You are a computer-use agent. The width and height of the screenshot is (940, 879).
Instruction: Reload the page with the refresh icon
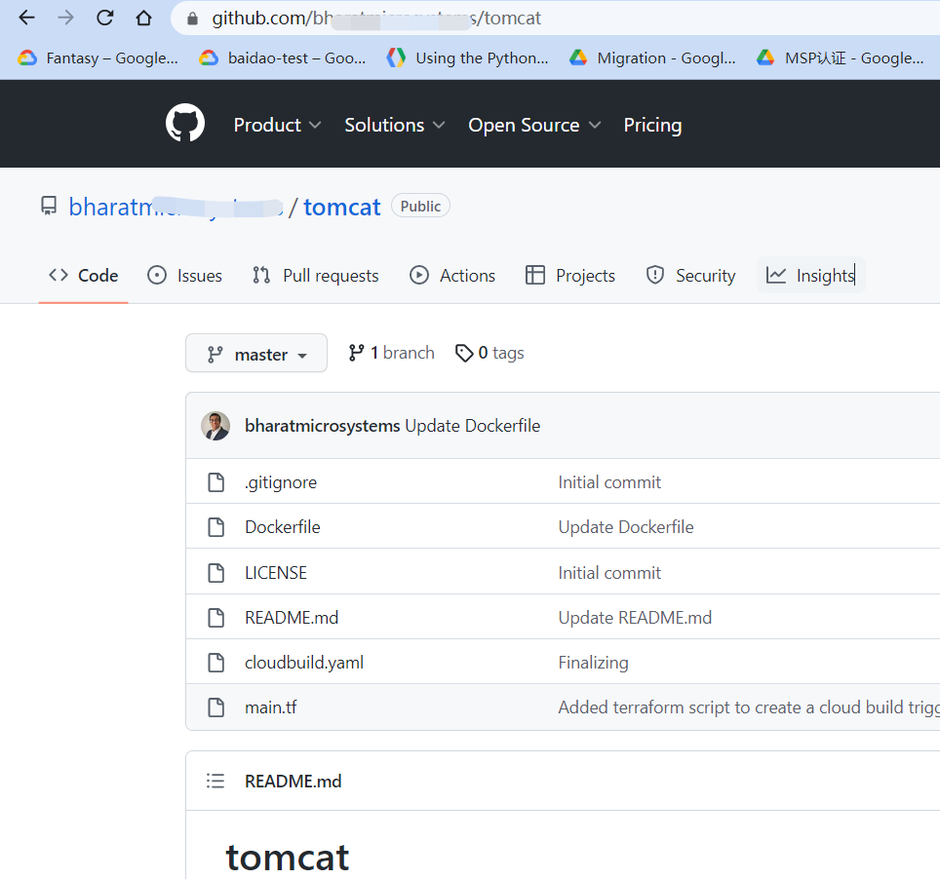[x=105, y=18]
